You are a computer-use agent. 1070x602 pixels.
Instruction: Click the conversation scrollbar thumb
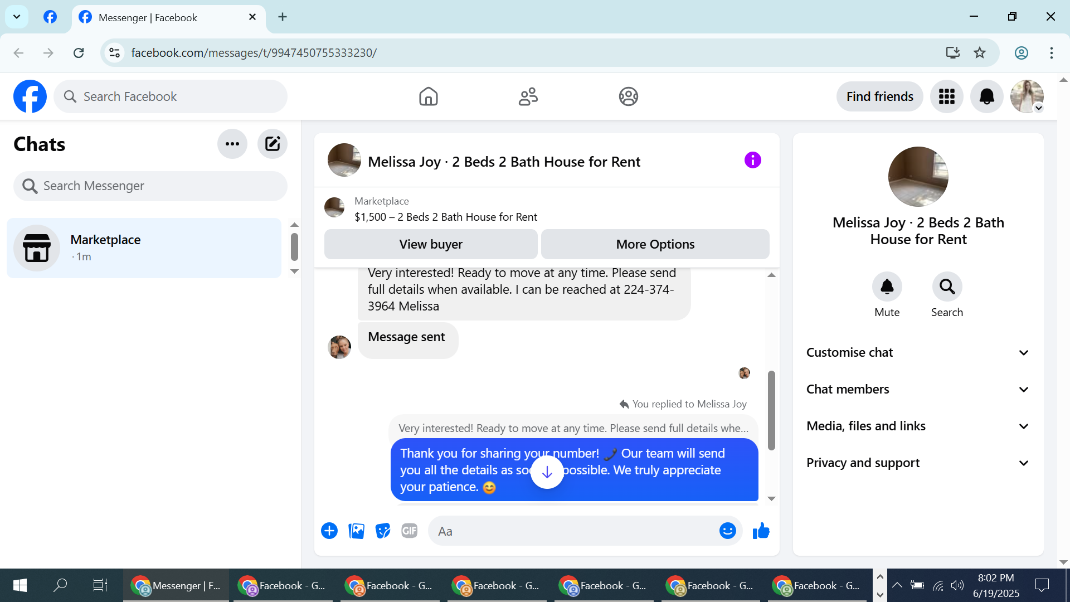pyautogui.click(x=772, y=410)
